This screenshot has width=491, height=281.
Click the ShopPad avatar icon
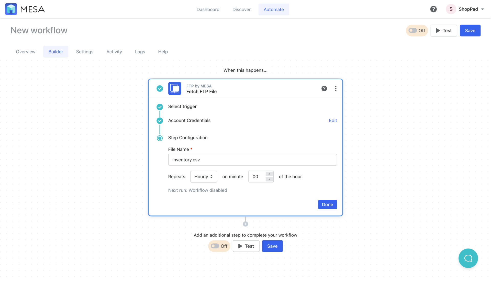pyautogui.click(x=451, y=9)
